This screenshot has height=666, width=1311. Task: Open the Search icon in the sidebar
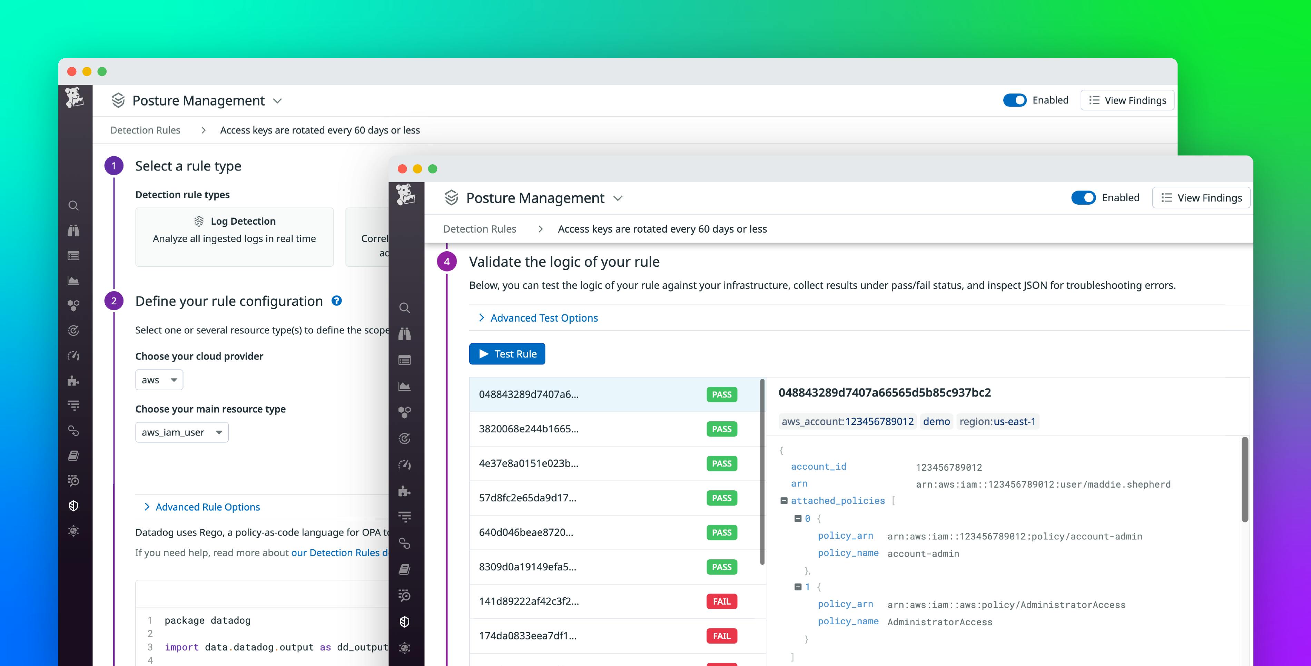coord(405,308)
